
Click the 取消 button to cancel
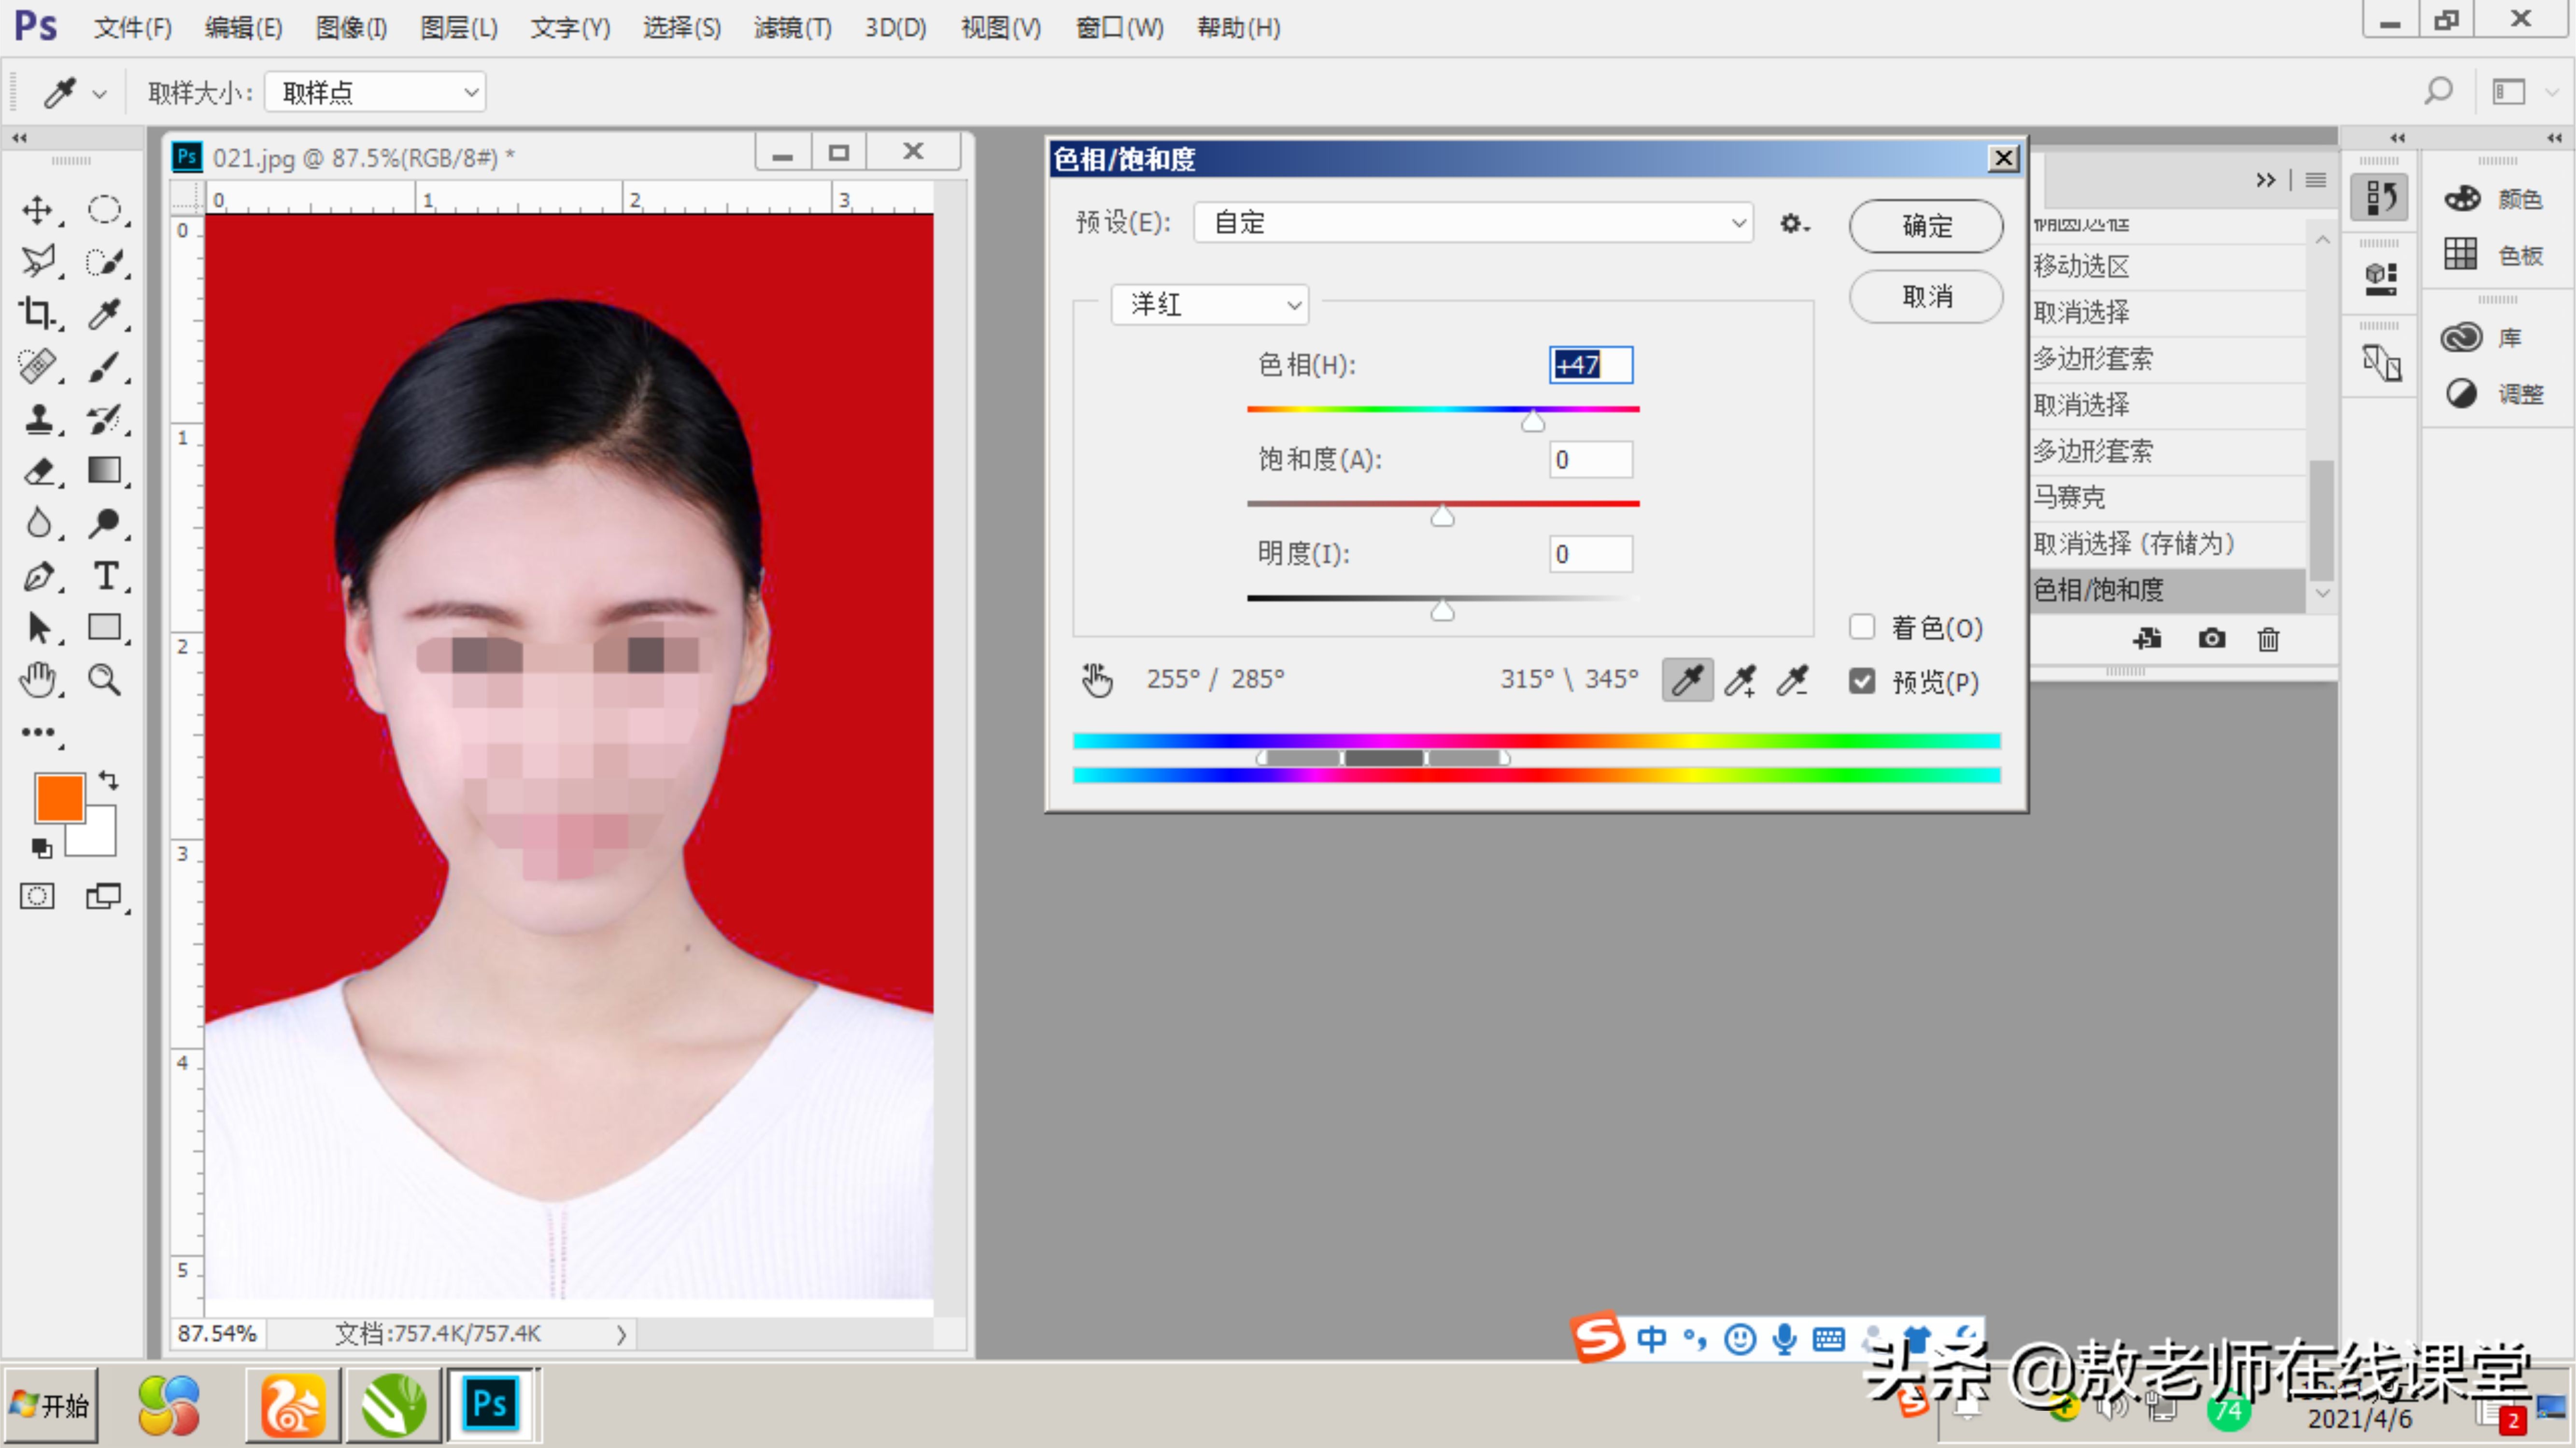click(1924, 296)
